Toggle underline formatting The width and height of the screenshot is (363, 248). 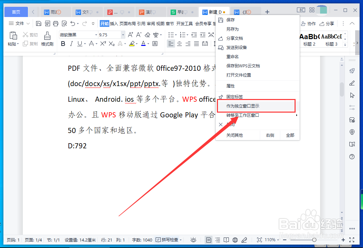click(x=80, y=44)
